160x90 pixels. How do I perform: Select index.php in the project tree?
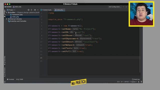pyautogui.click(x=15, y=17)
